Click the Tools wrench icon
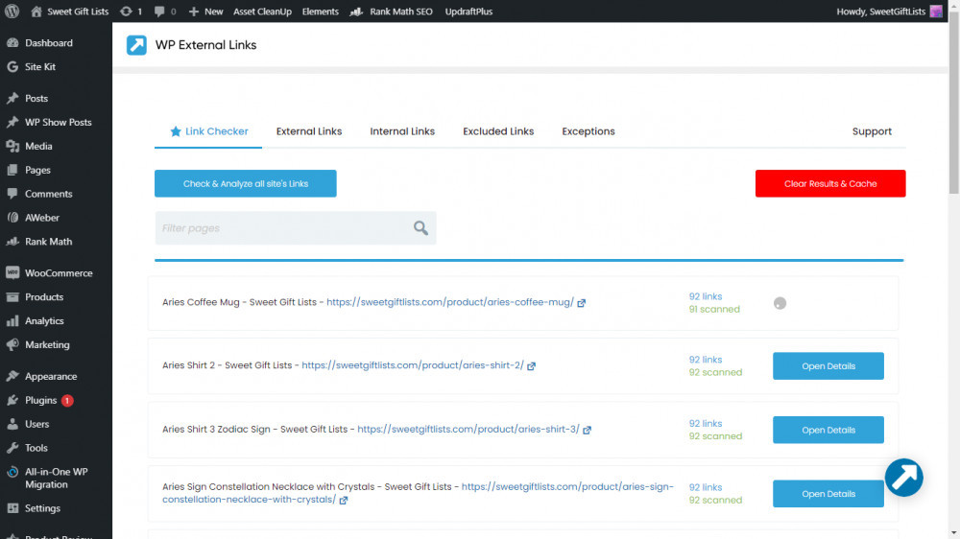This screenshot has width=960, height=539. pyautogui.click(x=12, y=448)
